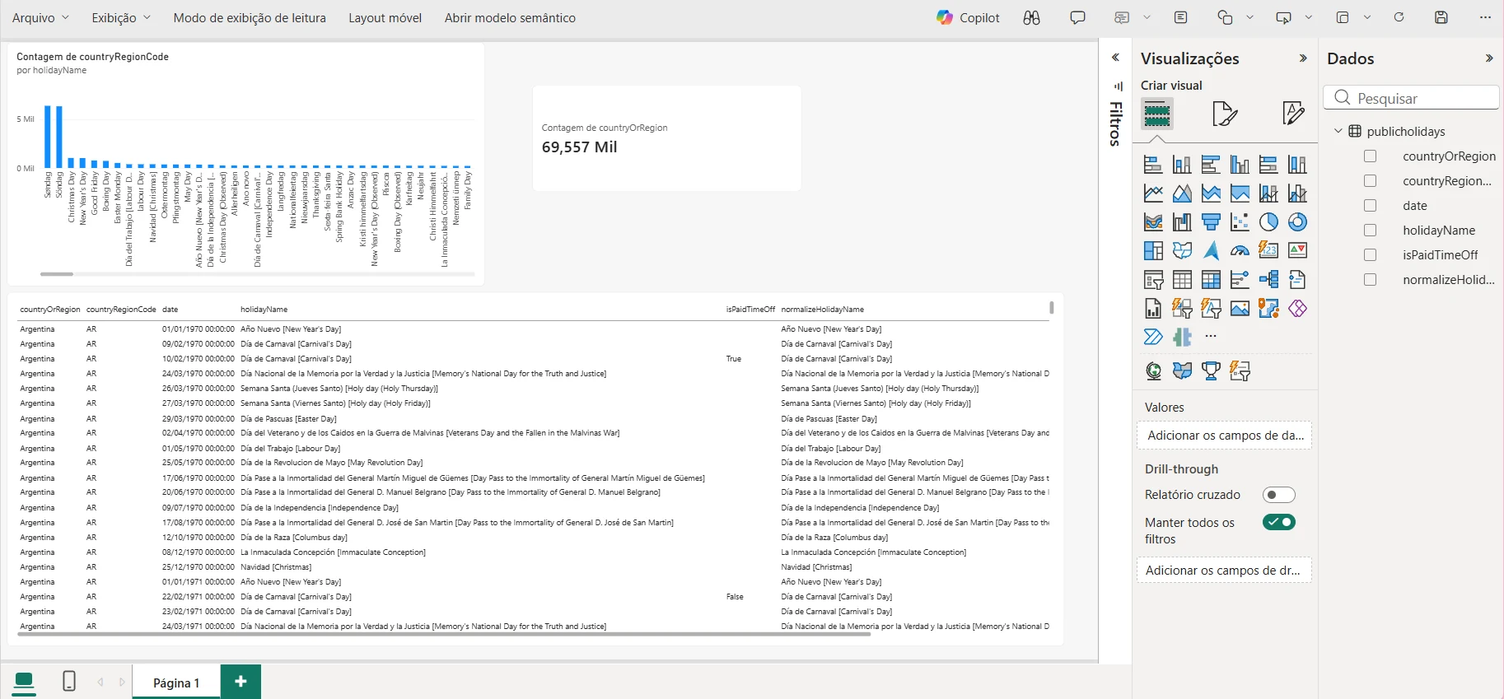Collapse the Dados pane
Screen dimensions: 1504x699
coord(1489,58)
